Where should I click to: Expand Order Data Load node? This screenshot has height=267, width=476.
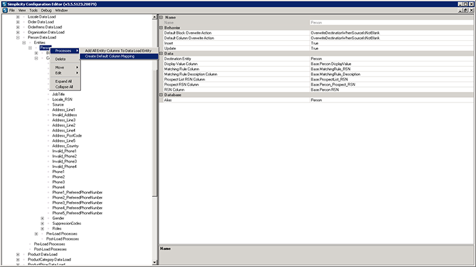point(17,22)
